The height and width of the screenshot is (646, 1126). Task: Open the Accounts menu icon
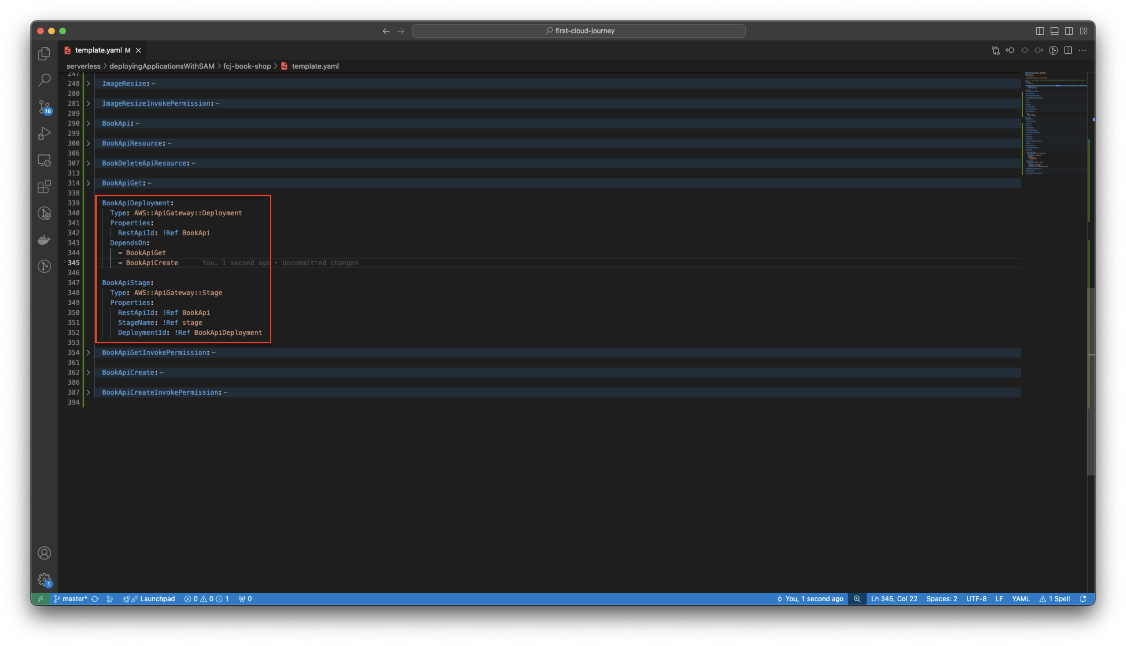click(44, 553)
